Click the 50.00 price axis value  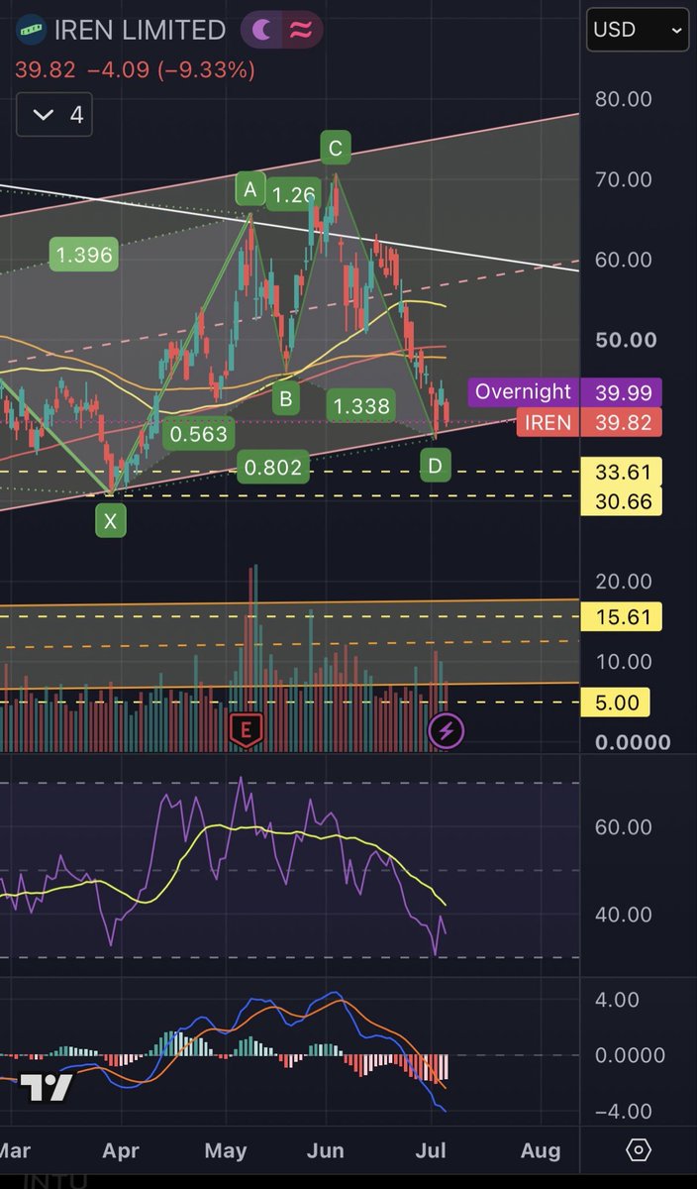624,340
